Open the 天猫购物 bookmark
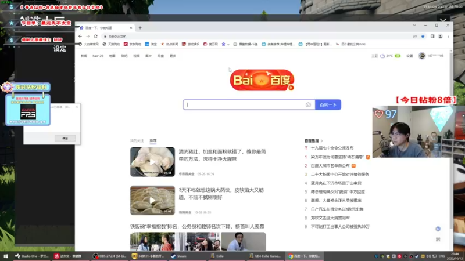 [111, 44]
